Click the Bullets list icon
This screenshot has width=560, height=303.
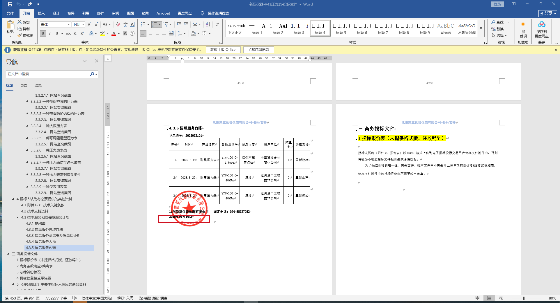pos(143,24)
